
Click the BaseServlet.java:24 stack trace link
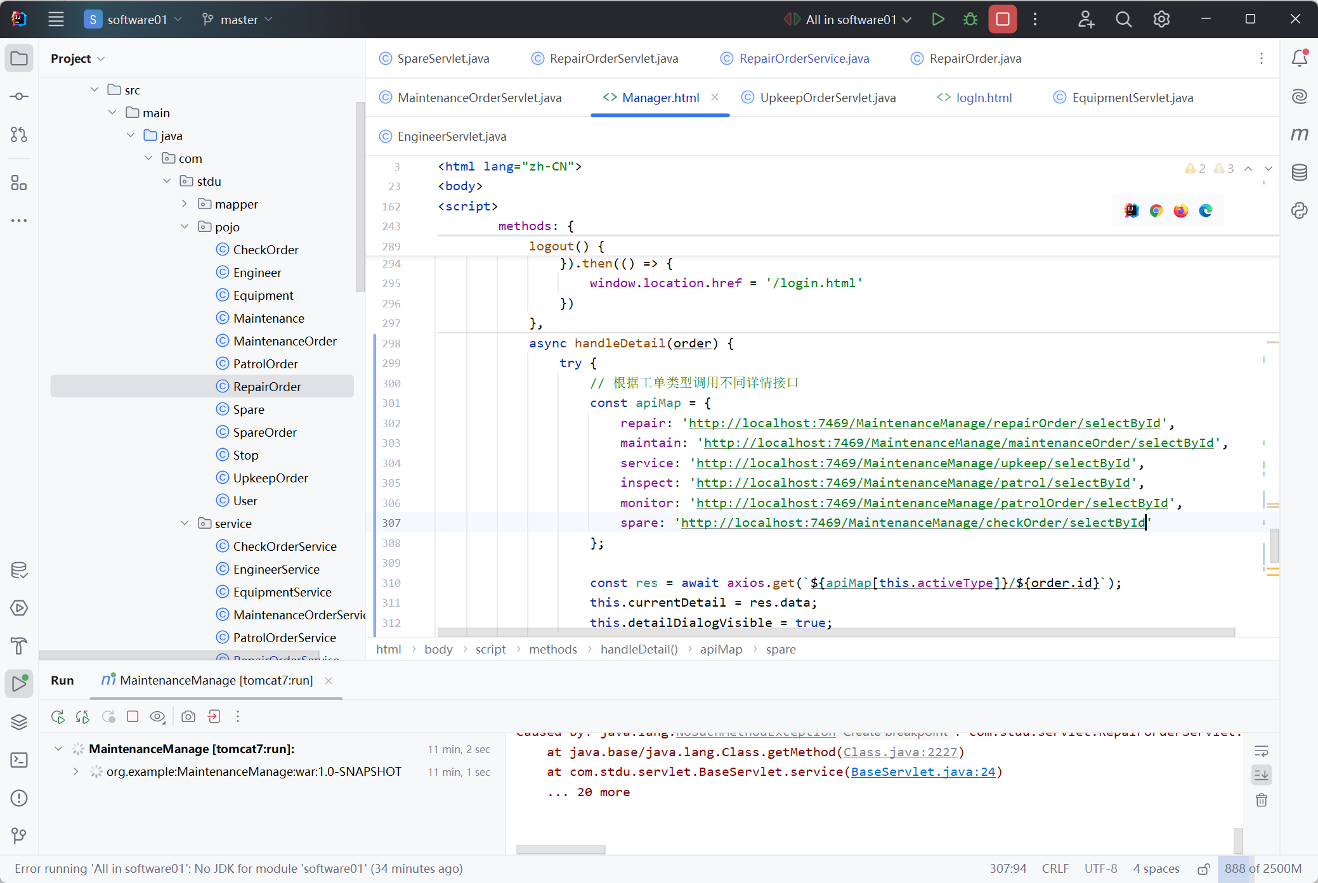923,772
